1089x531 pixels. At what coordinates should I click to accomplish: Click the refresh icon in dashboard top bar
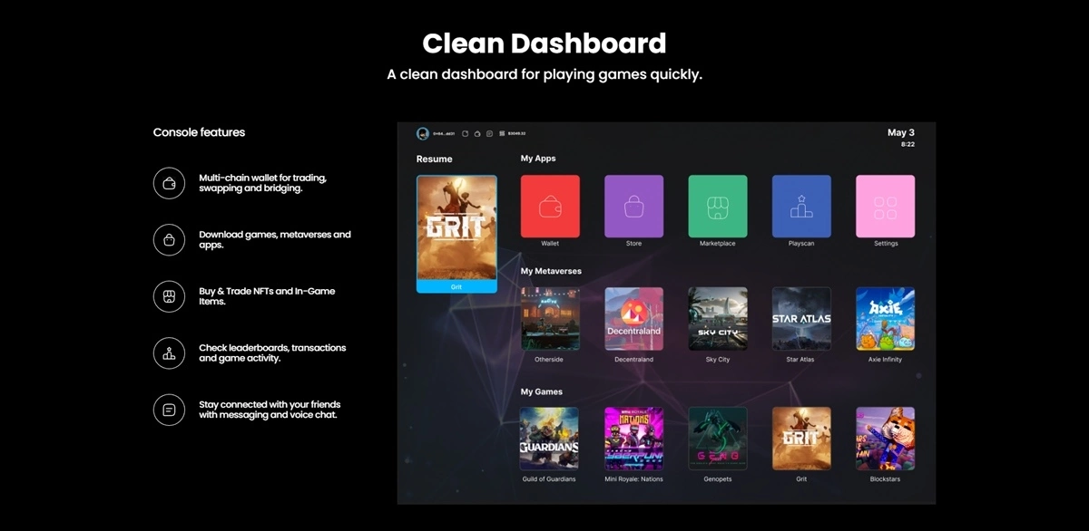coord(466,133)
